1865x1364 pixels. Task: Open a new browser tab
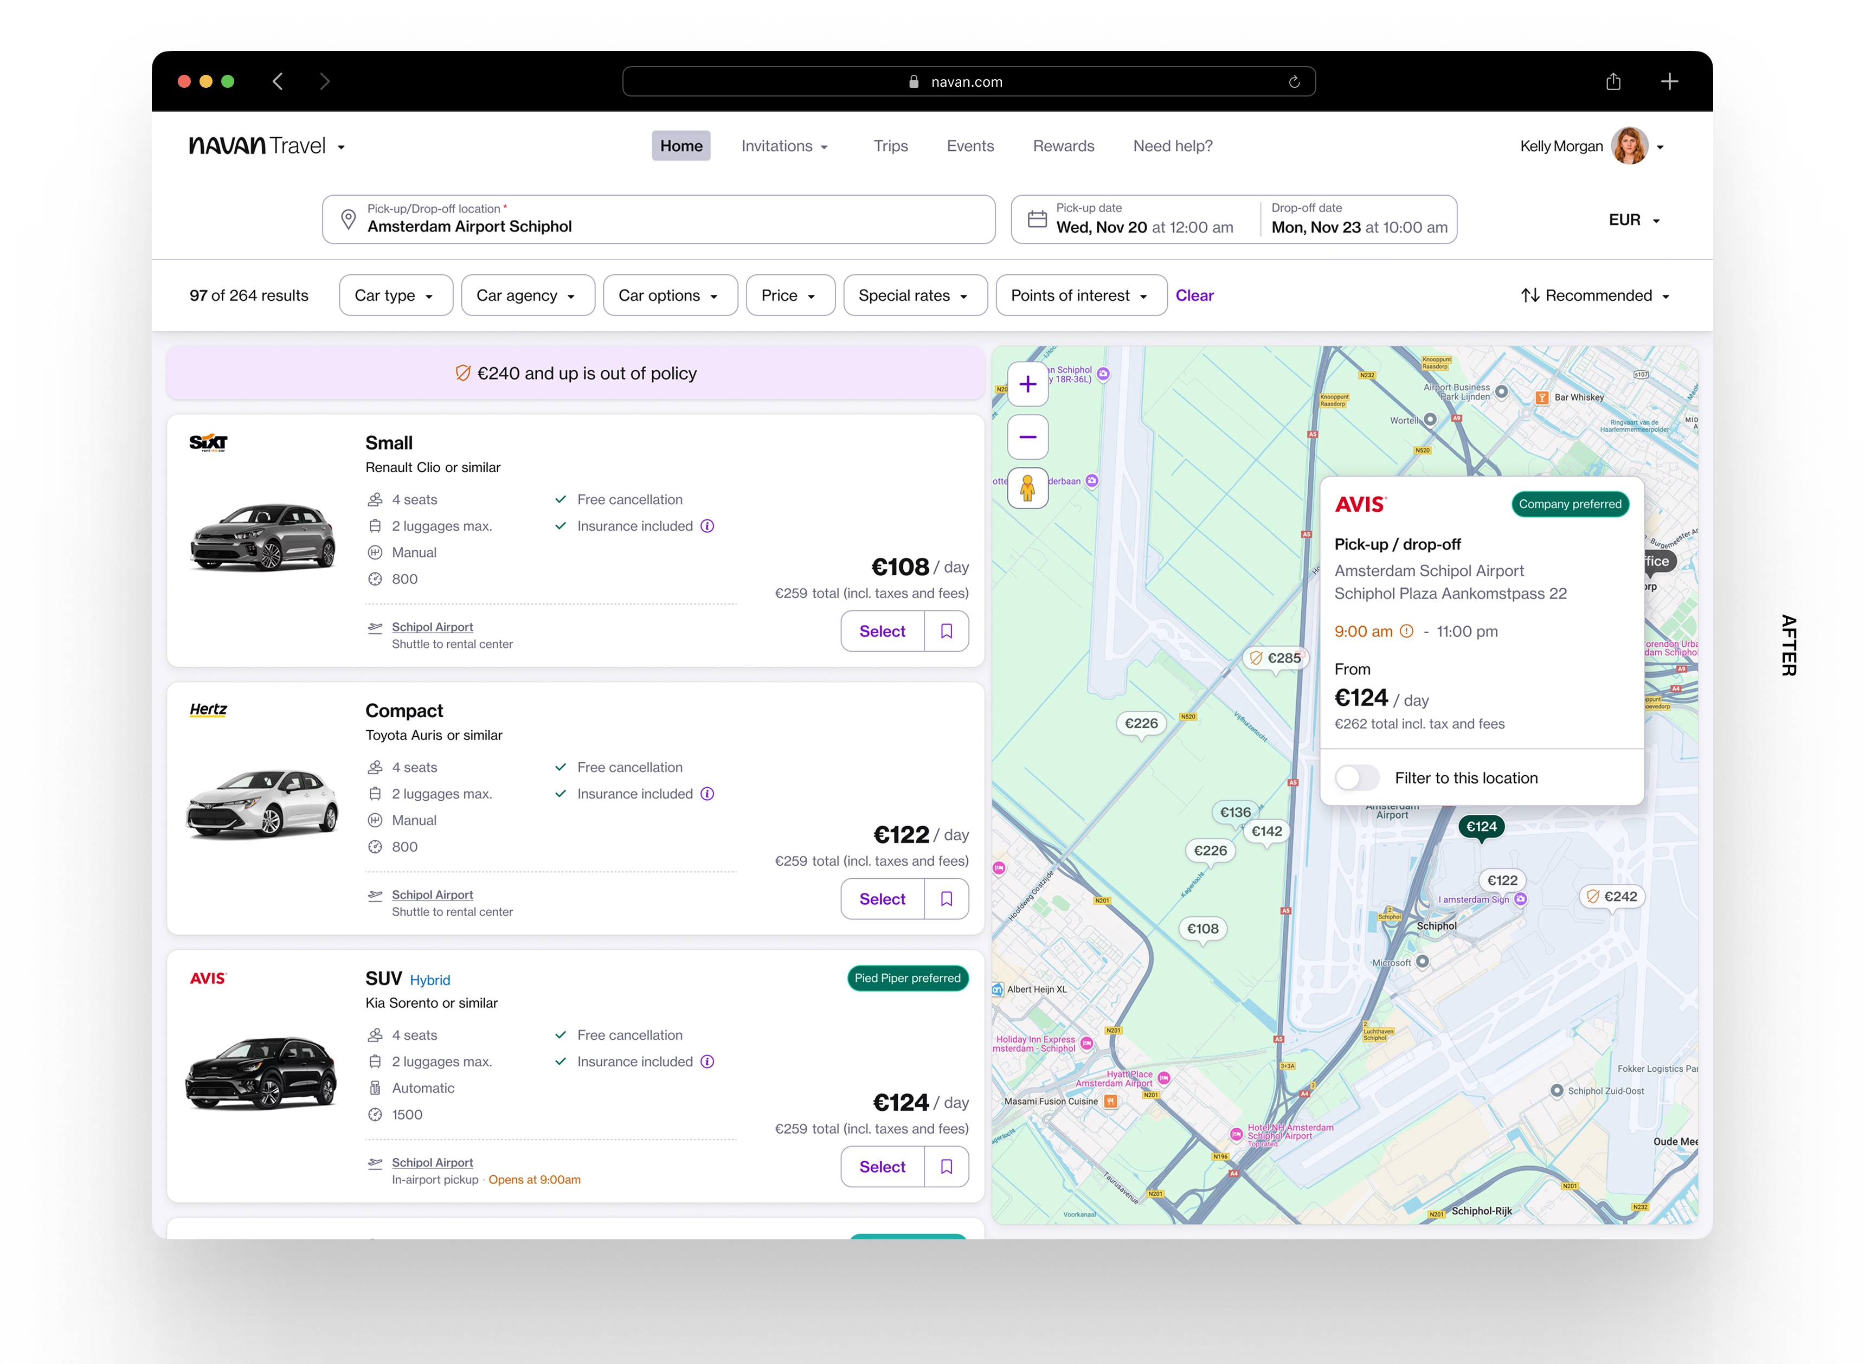(x=1669, y=82)
